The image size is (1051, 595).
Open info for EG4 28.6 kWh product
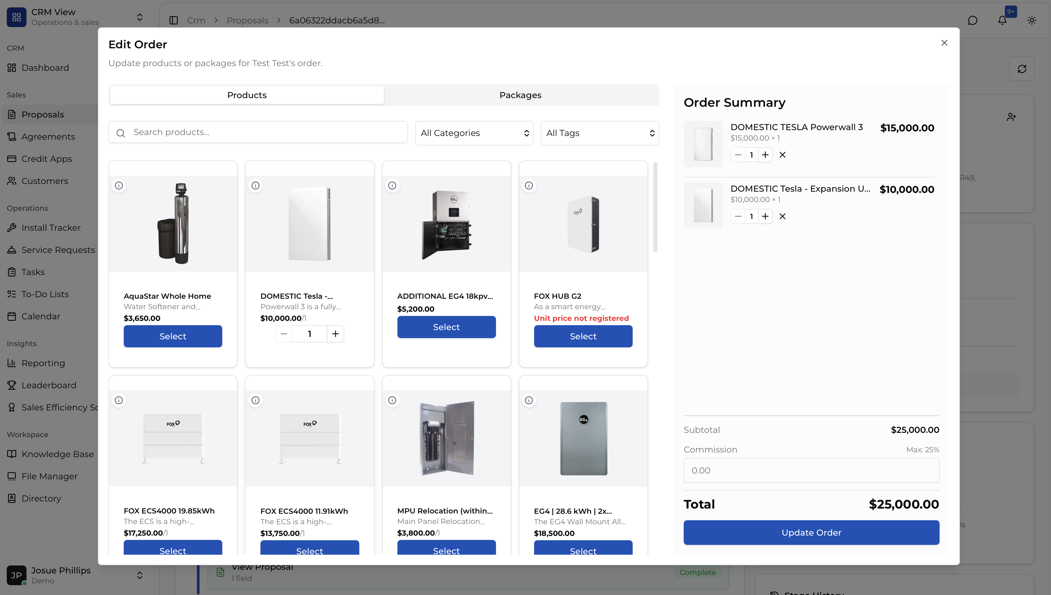tap(529, 400)
